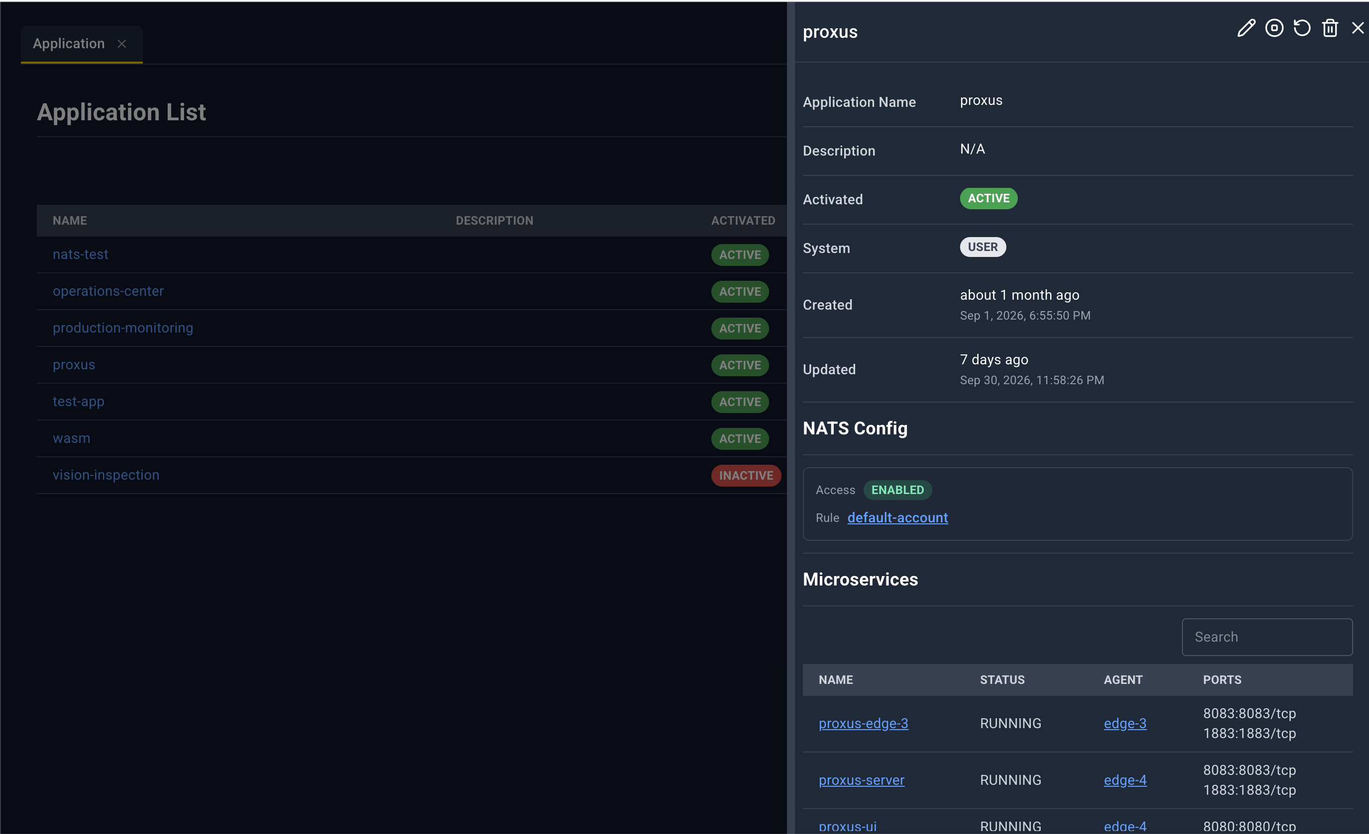Viewport: 1369px width, 834px height.
Task: Click the NATS Config heading
Action: (855, 428)
